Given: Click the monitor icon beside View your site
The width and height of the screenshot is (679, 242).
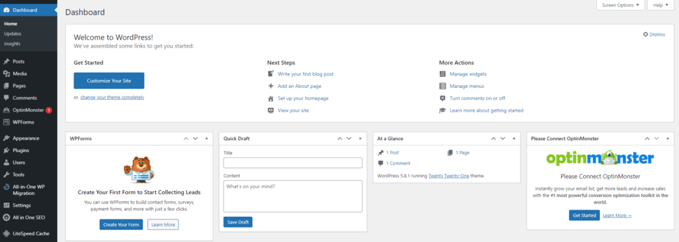Looking at the screenshot, I should pos(271,110).
